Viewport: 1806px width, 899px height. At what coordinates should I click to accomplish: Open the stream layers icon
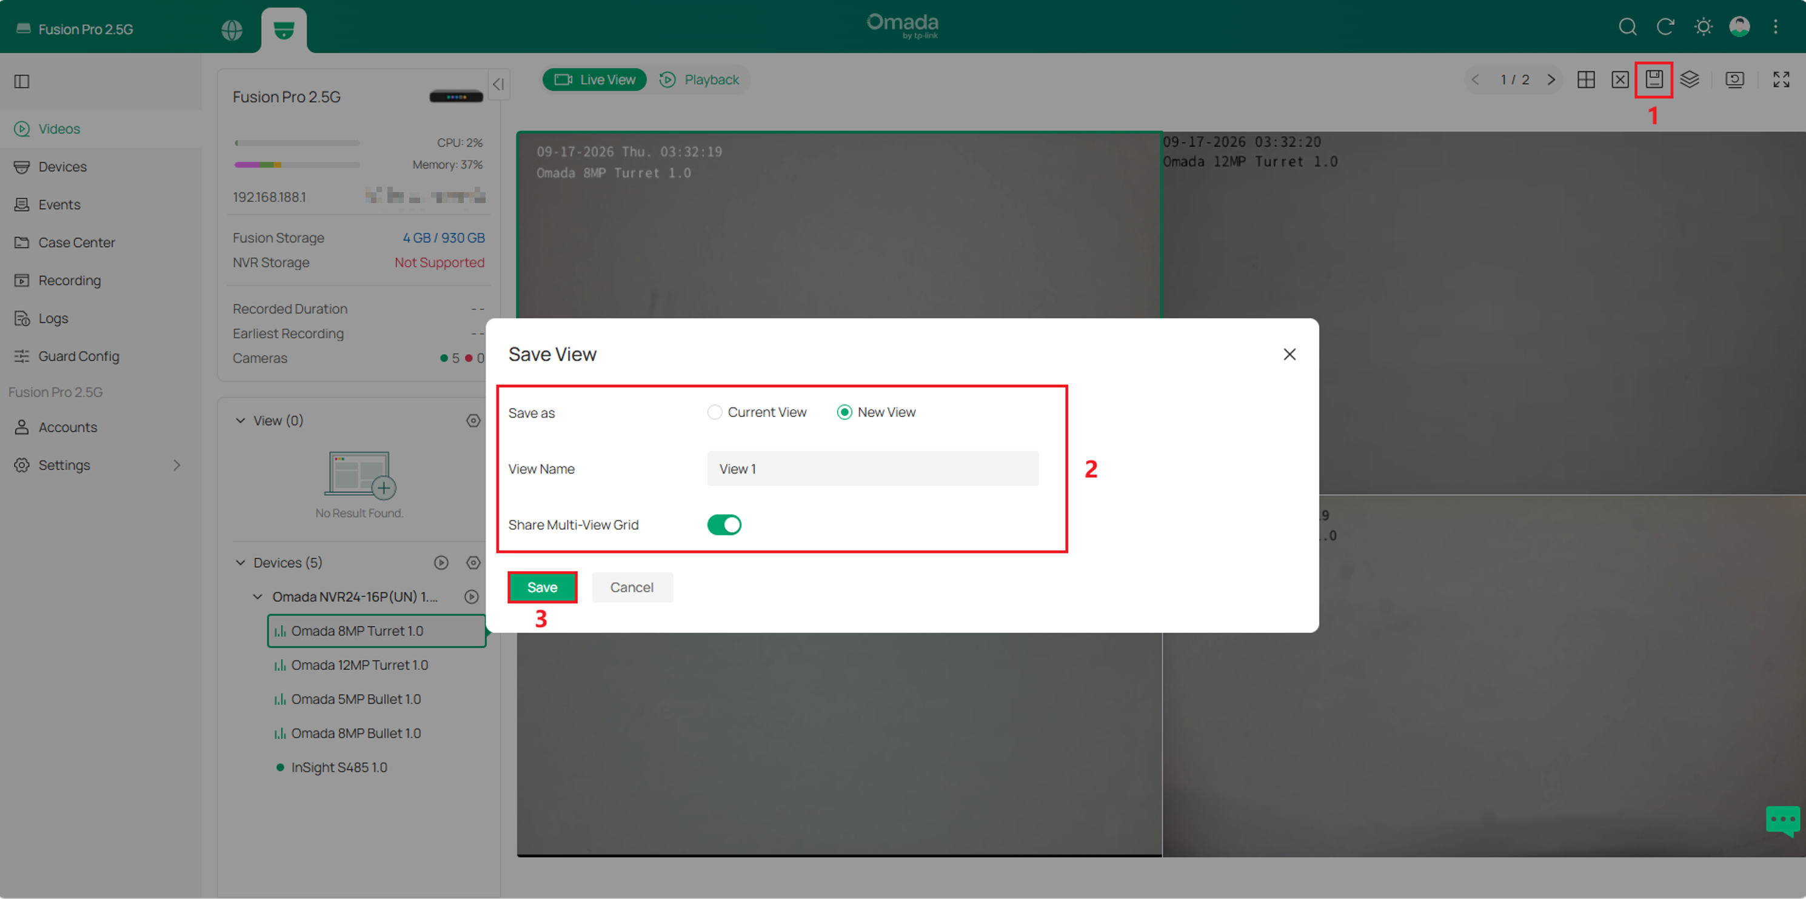point(1690,79)
